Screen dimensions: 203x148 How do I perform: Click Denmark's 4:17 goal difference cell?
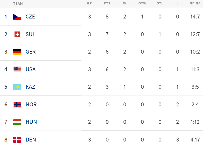pos(195,140)
